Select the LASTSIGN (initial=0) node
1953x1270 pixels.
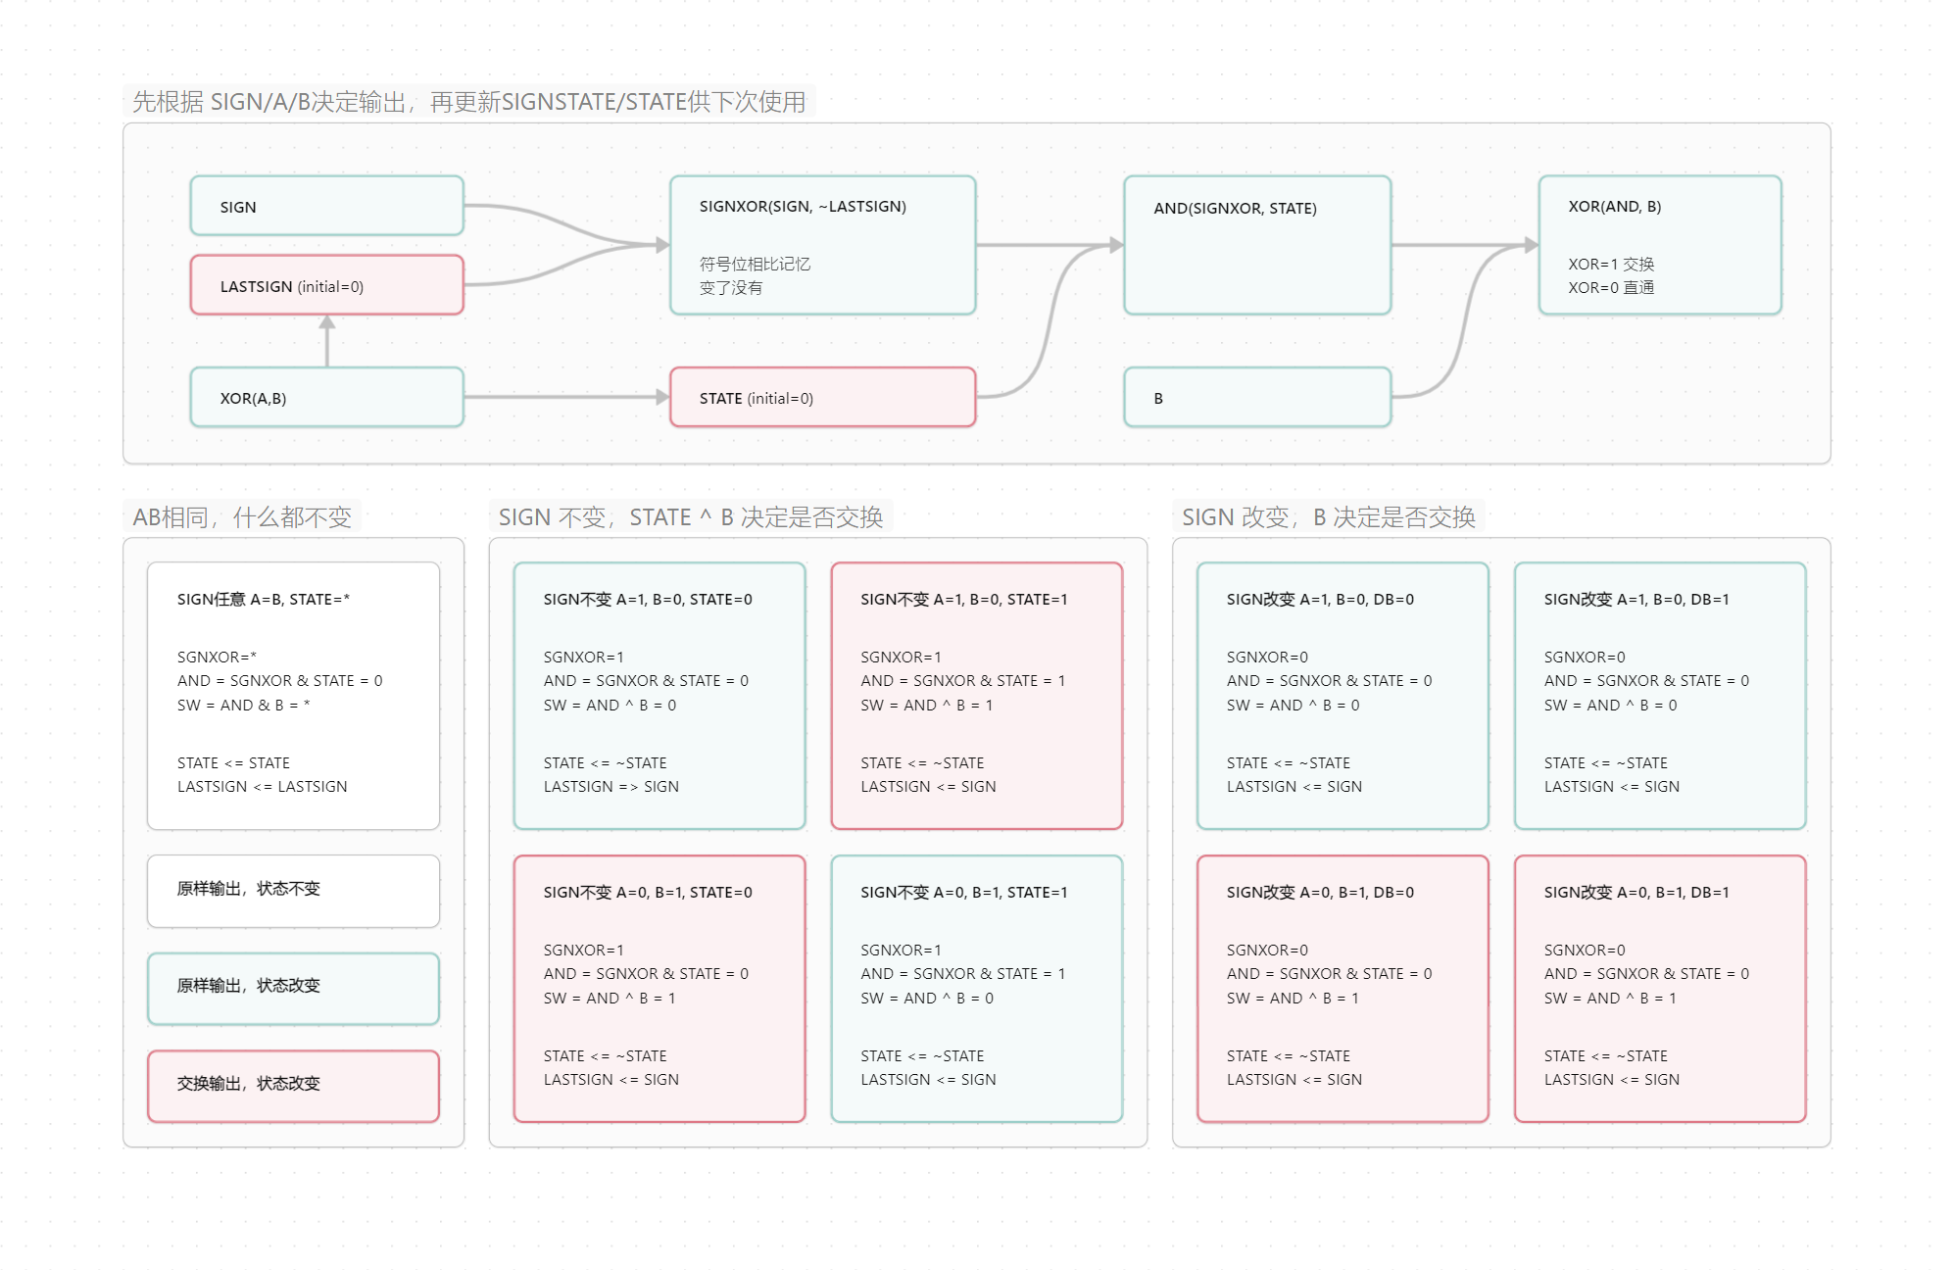pos(326,285)
